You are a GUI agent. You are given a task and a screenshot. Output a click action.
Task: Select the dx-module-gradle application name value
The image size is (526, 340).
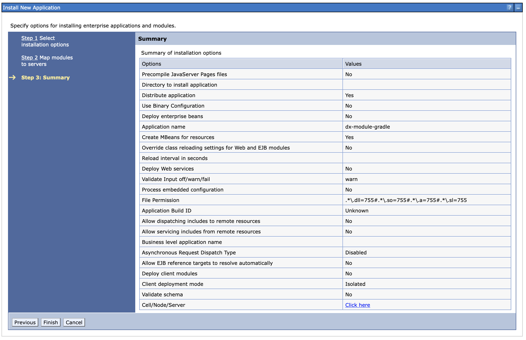[367, 127]
